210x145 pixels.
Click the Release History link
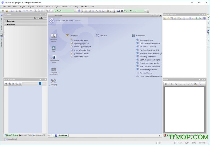146,73
